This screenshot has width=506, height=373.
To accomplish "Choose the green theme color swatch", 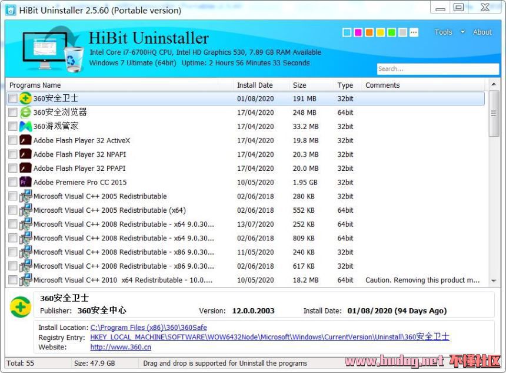I will coord(391,32).
